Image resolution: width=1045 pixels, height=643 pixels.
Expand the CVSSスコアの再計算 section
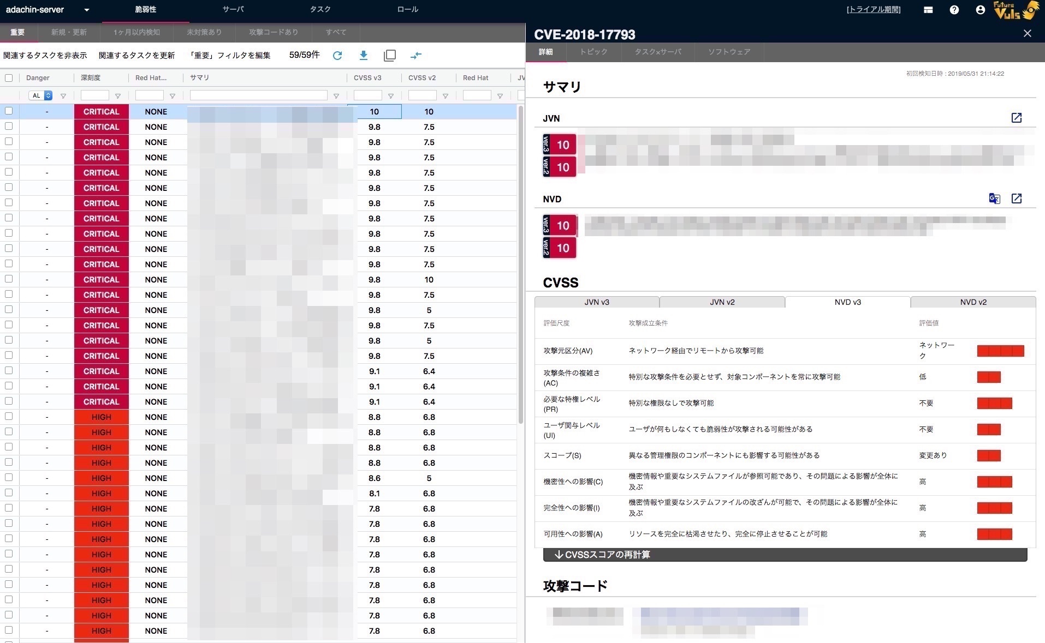tap(785, 555)
